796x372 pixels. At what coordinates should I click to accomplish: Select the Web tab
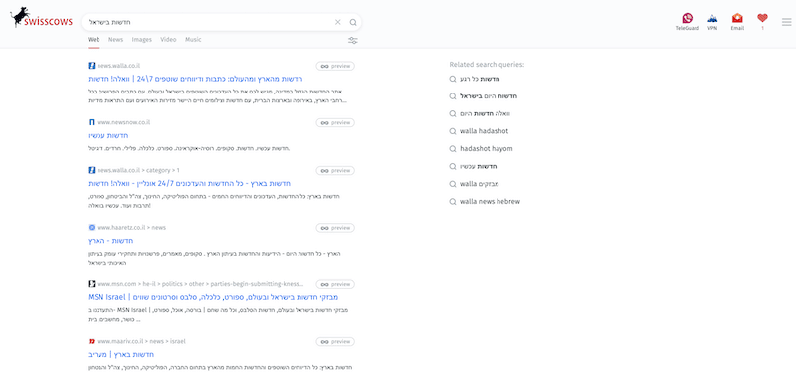tap(94, 40)
